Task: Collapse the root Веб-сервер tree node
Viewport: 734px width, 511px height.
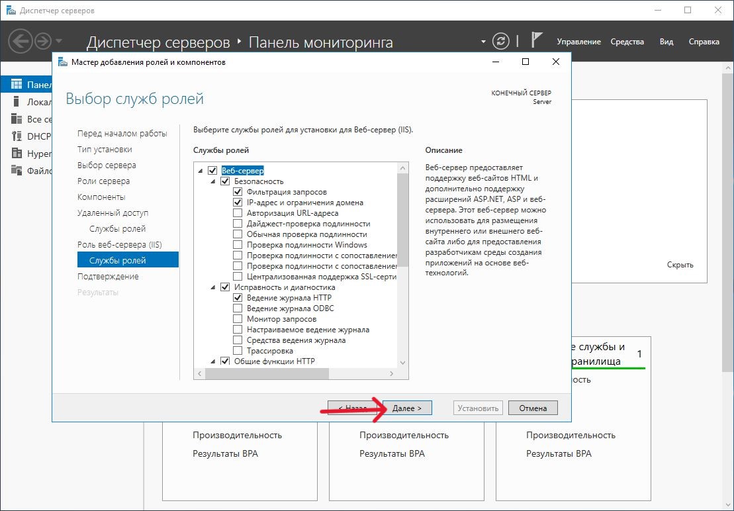Action: (201, 171)
